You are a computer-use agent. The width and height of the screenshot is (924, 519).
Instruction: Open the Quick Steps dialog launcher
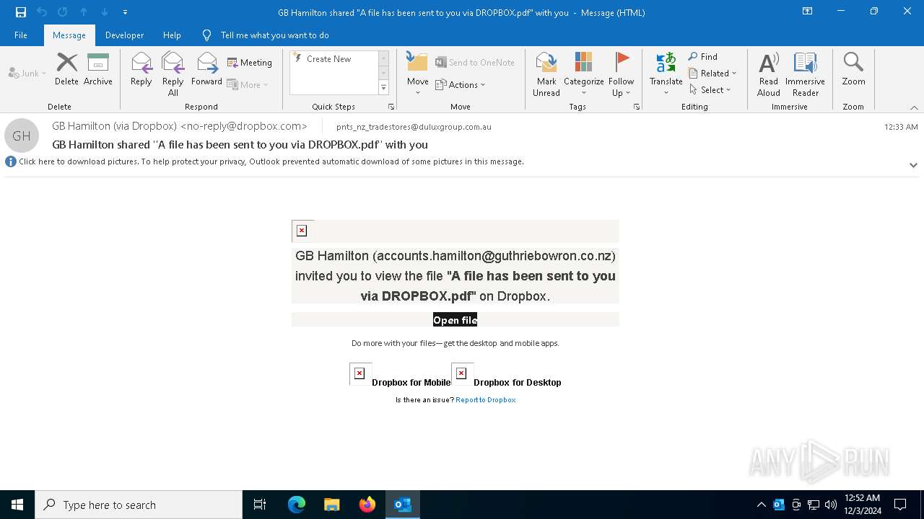[391, 107]
